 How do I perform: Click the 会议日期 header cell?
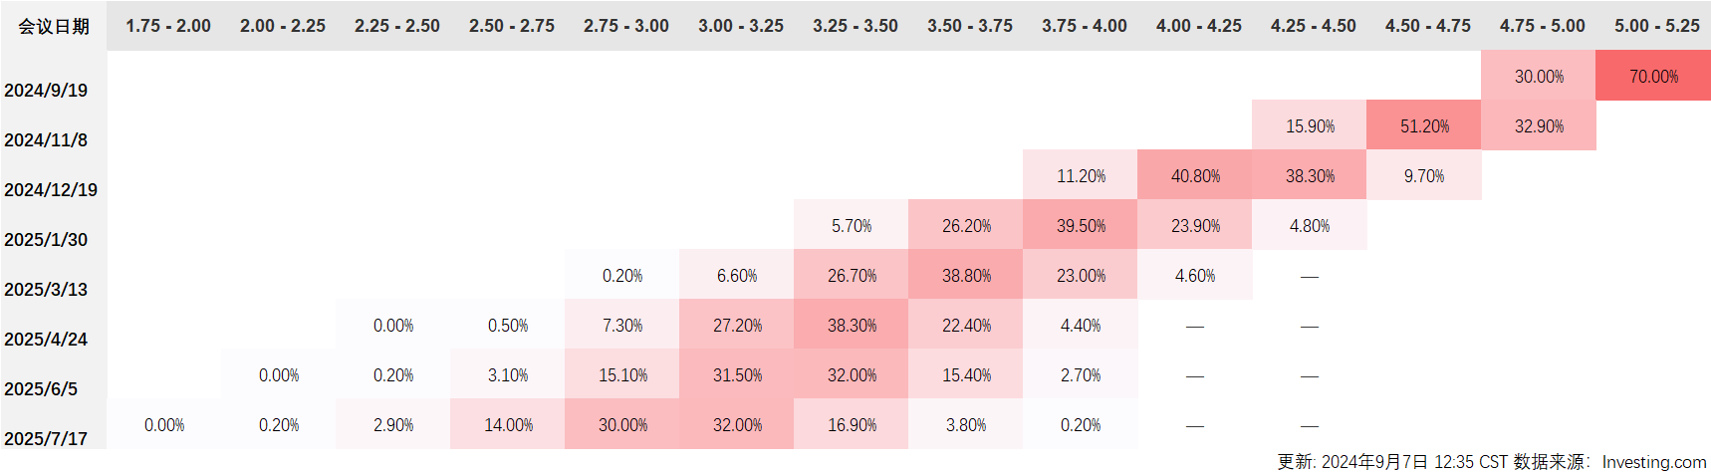54,26
